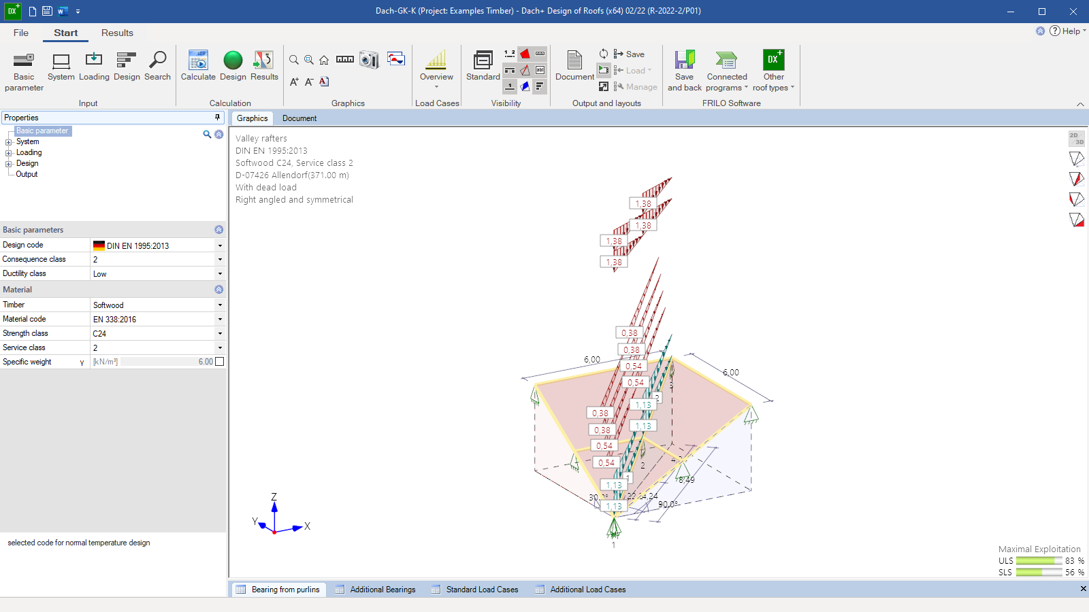
Task: Click the SLS exploitation bar
Action: pos(1039,573)
